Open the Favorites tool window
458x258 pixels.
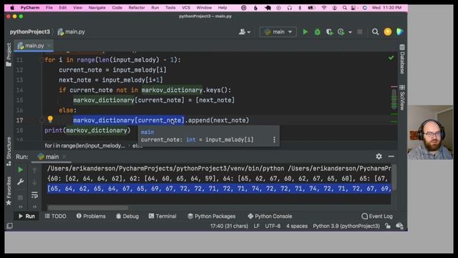tap(9, 191)
